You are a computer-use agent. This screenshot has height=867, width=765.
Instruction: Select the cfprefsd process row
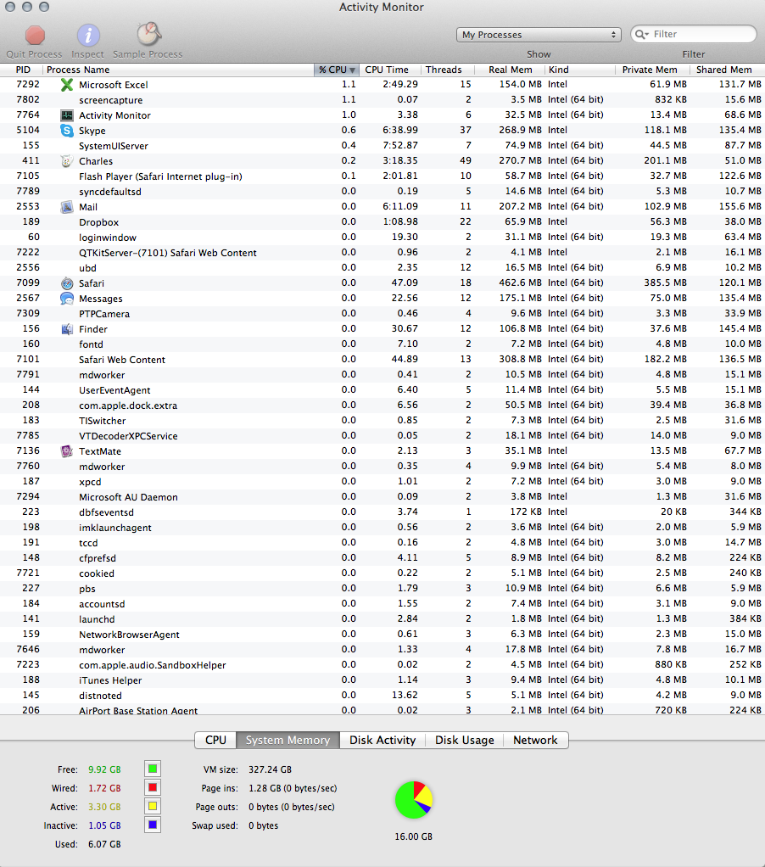point(382,558)
